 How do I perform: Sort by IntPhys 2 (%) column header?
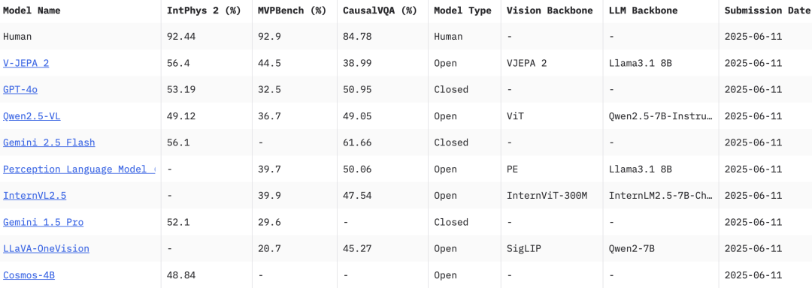point(204,10)
